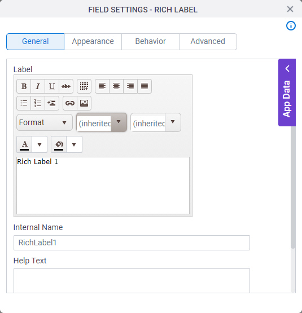This screenshot has width=302, height=313.
Task: Open the Format dropdown
Action: click(x=45, y=122)
